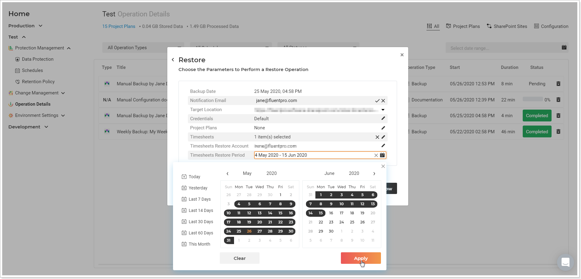Image resolution: width=581 pixels, height=279 pixels.
Task: Open the 15 Project Plans link
Action: (x=119, y=26)
